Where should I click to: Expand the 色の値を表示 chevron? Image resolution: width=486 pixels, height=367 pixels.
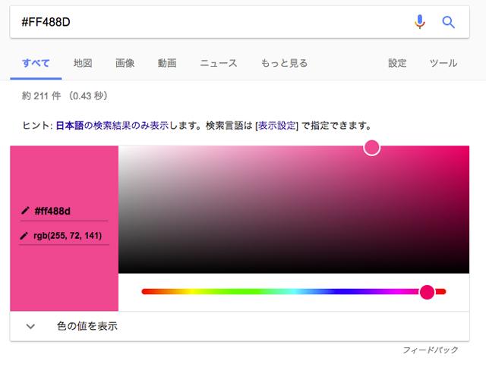(31, 326)
